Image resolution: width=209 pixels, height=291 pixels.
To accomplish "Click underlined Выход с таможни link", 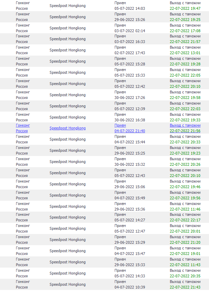I will 185,126.
